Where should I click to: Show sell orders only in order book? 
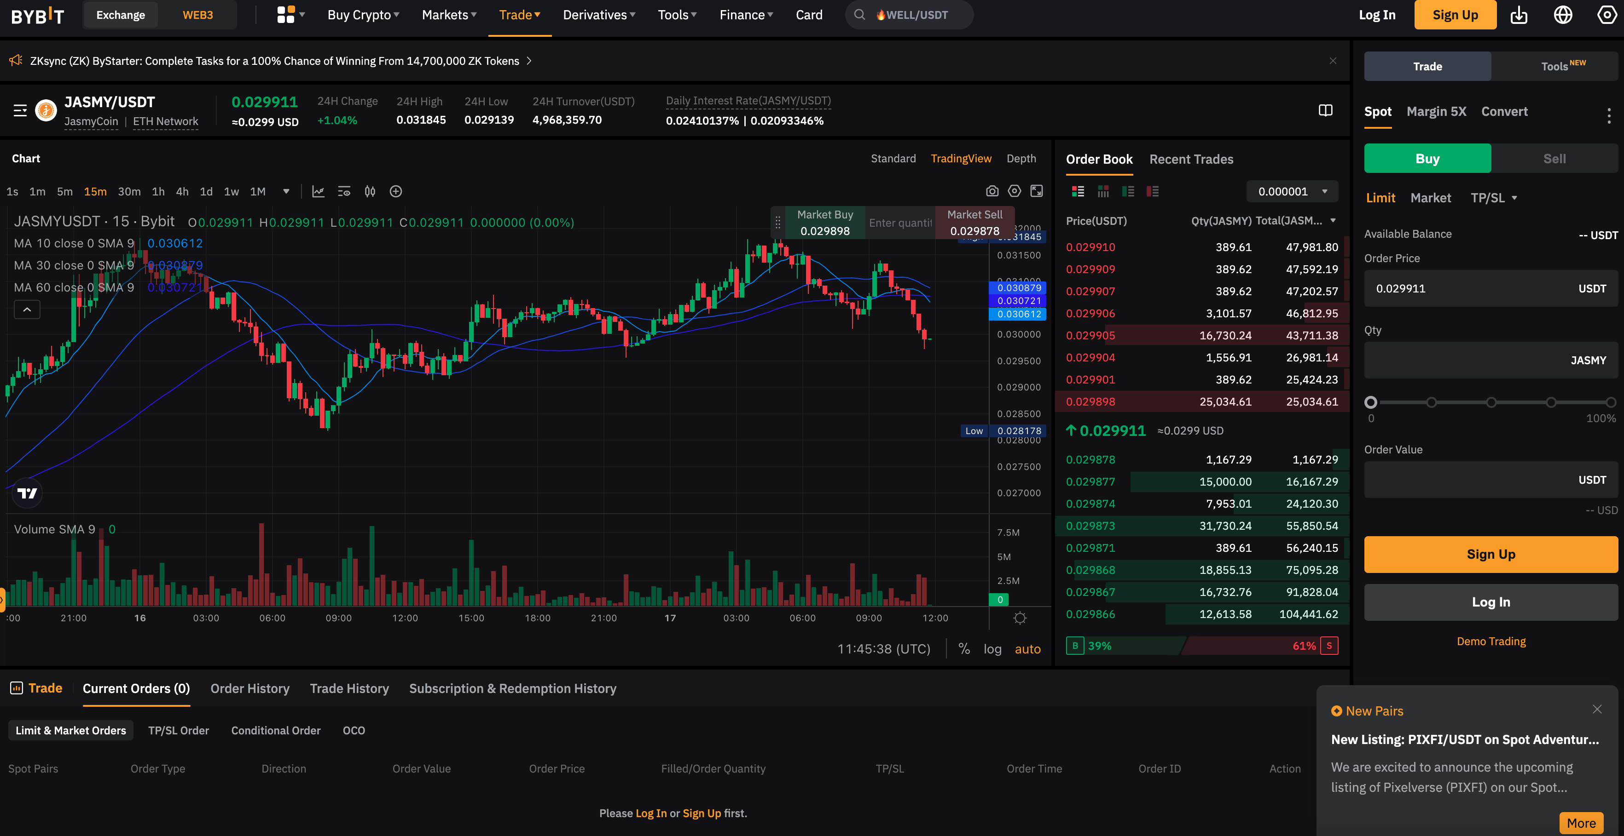(1153, 191)
